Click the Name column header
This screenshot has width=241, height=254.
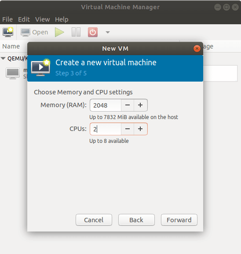pyautogui.click(x=11, y=46)
